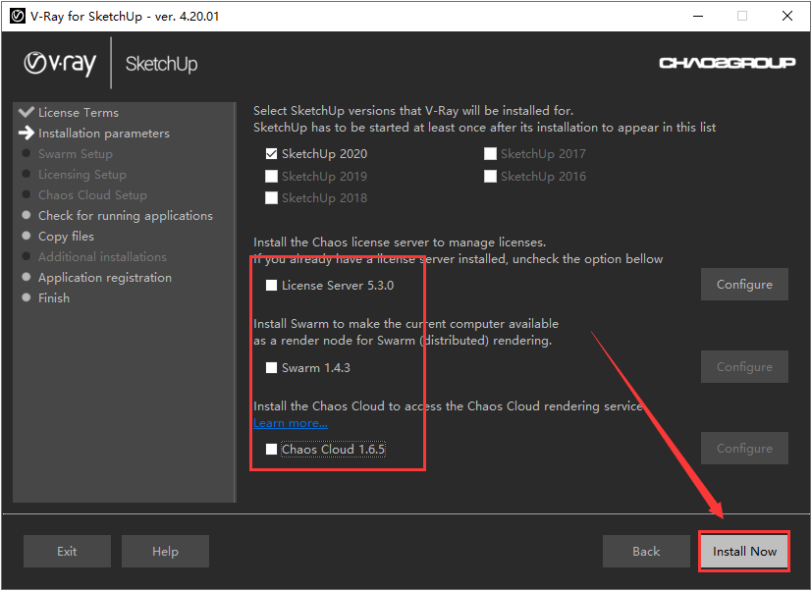Select the Chaos Cloud Setup step
This screenshot has height=591, width=811.
92,195
